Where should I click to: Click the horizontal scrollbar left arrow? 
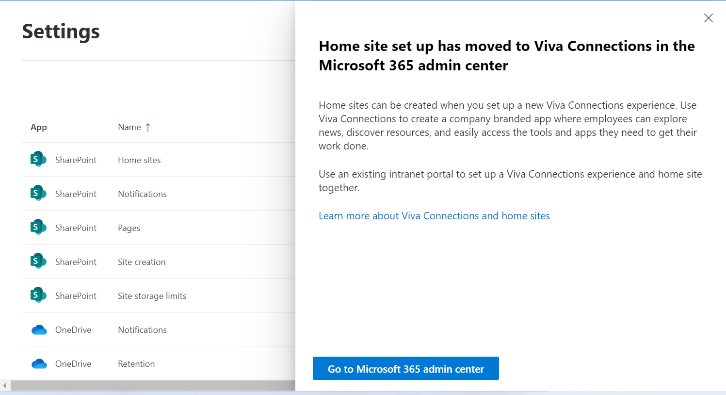click(x=4, y=386)
